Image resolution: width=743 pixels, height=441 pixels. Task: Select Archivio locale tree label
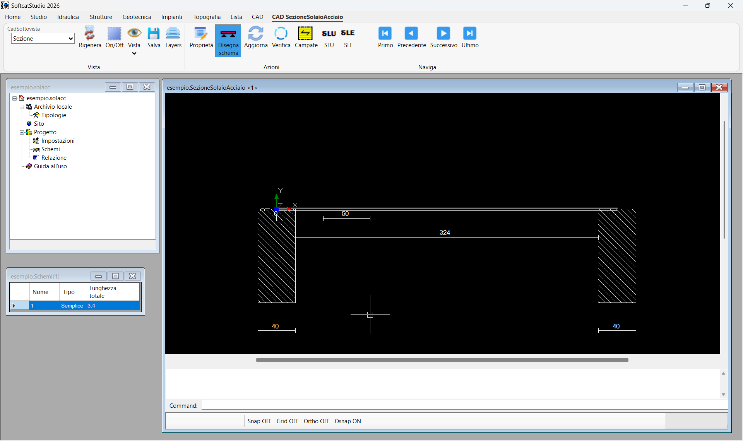point(53,107)
